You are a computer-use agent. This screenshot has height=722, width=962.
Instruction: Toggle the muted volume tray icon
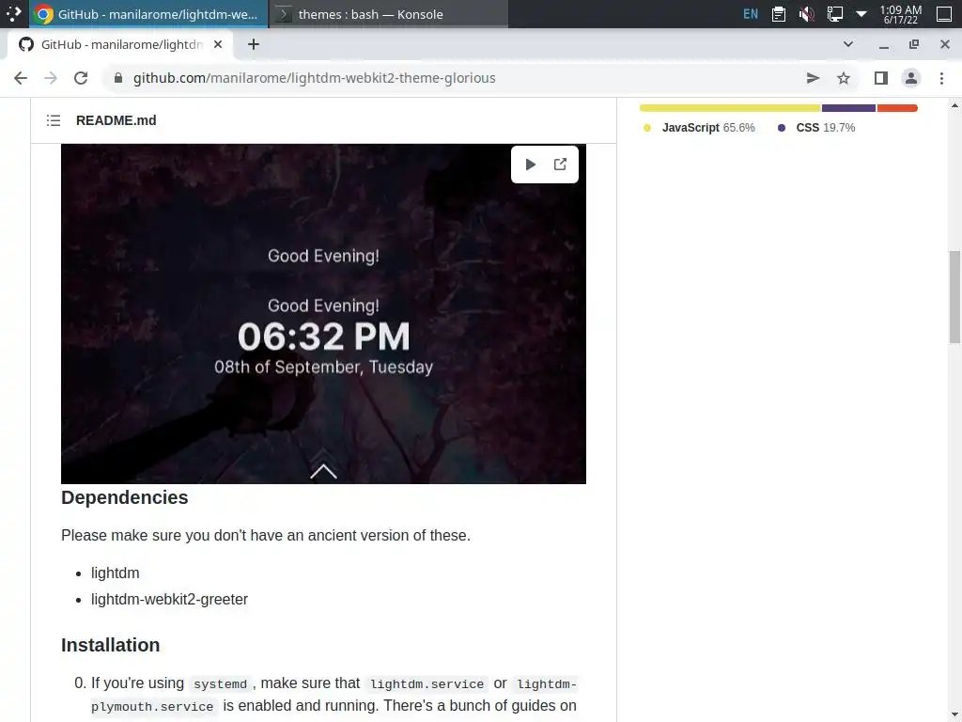pyautogui.click(x=807, y=13)
